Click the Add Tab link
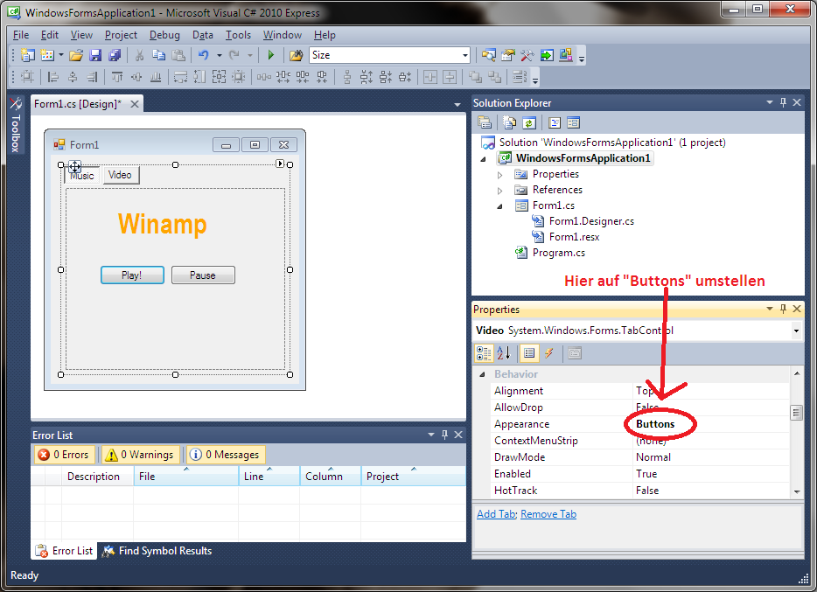Screen dimensions: 817x592 (496, 514)
